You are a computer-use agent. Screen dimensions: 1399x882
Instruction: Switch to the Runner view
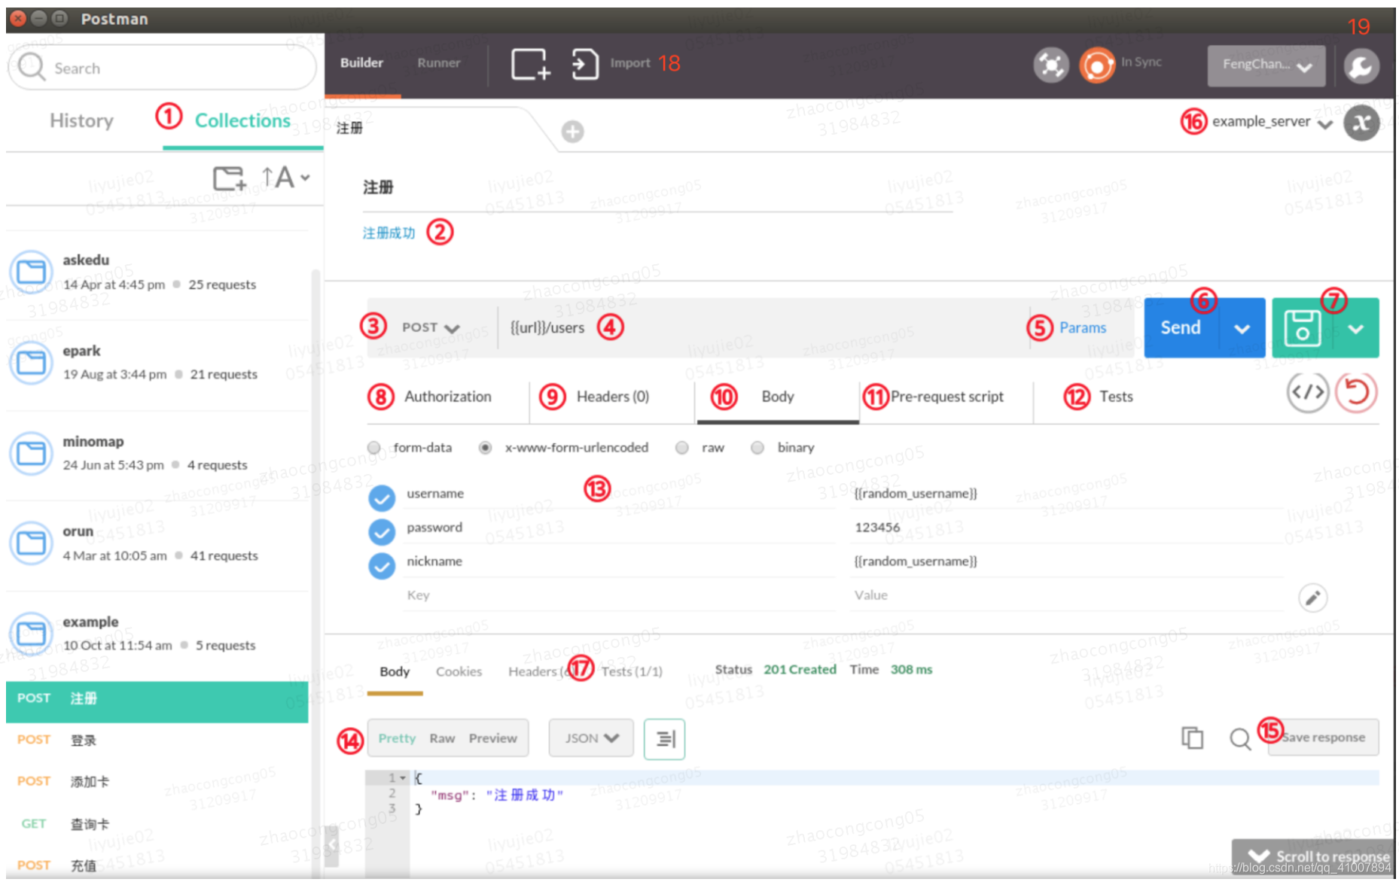pos(438,63)
